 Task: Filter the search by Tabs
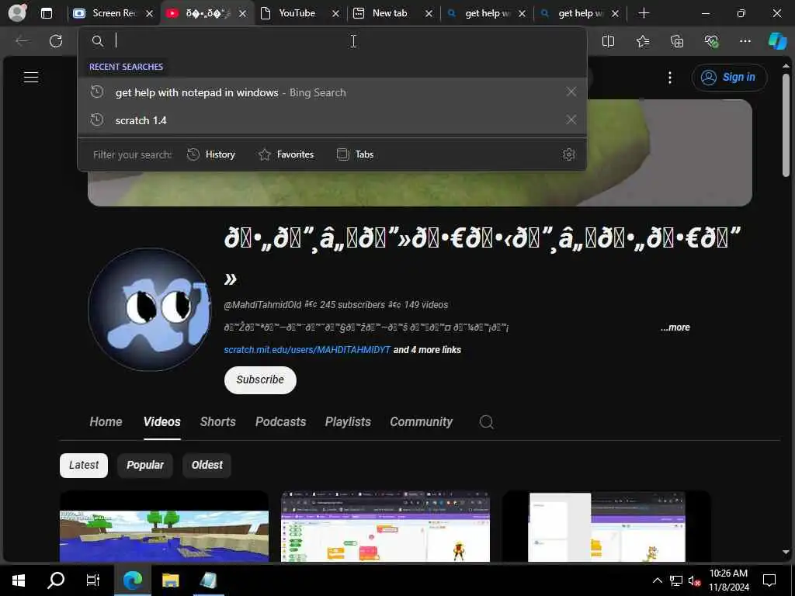pos(356,154)
